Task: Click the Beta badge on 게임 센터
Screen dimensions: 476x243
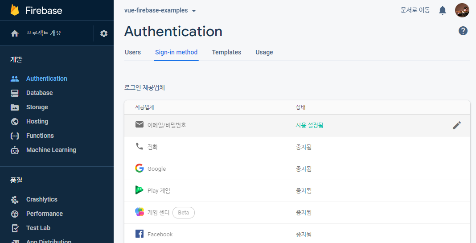Action: 183,213
